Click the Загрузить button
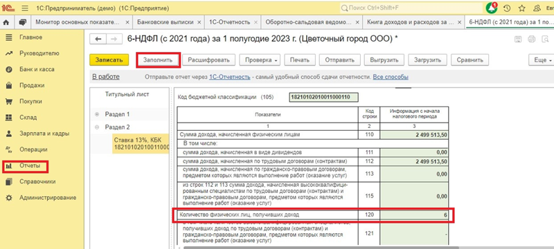 coord(427,60)
